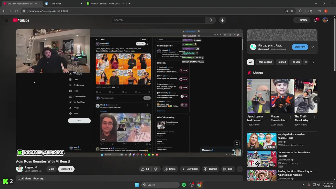Select the From Legend filter chip
Image resolution: width=336 pixels, height=189 pixels.
pyautogui.click(x=265, y=62)
